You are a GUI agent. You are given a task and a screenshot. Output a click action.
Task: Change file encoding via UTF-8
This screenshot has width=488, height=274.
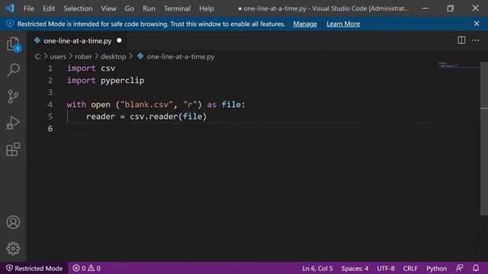(386, 268)
